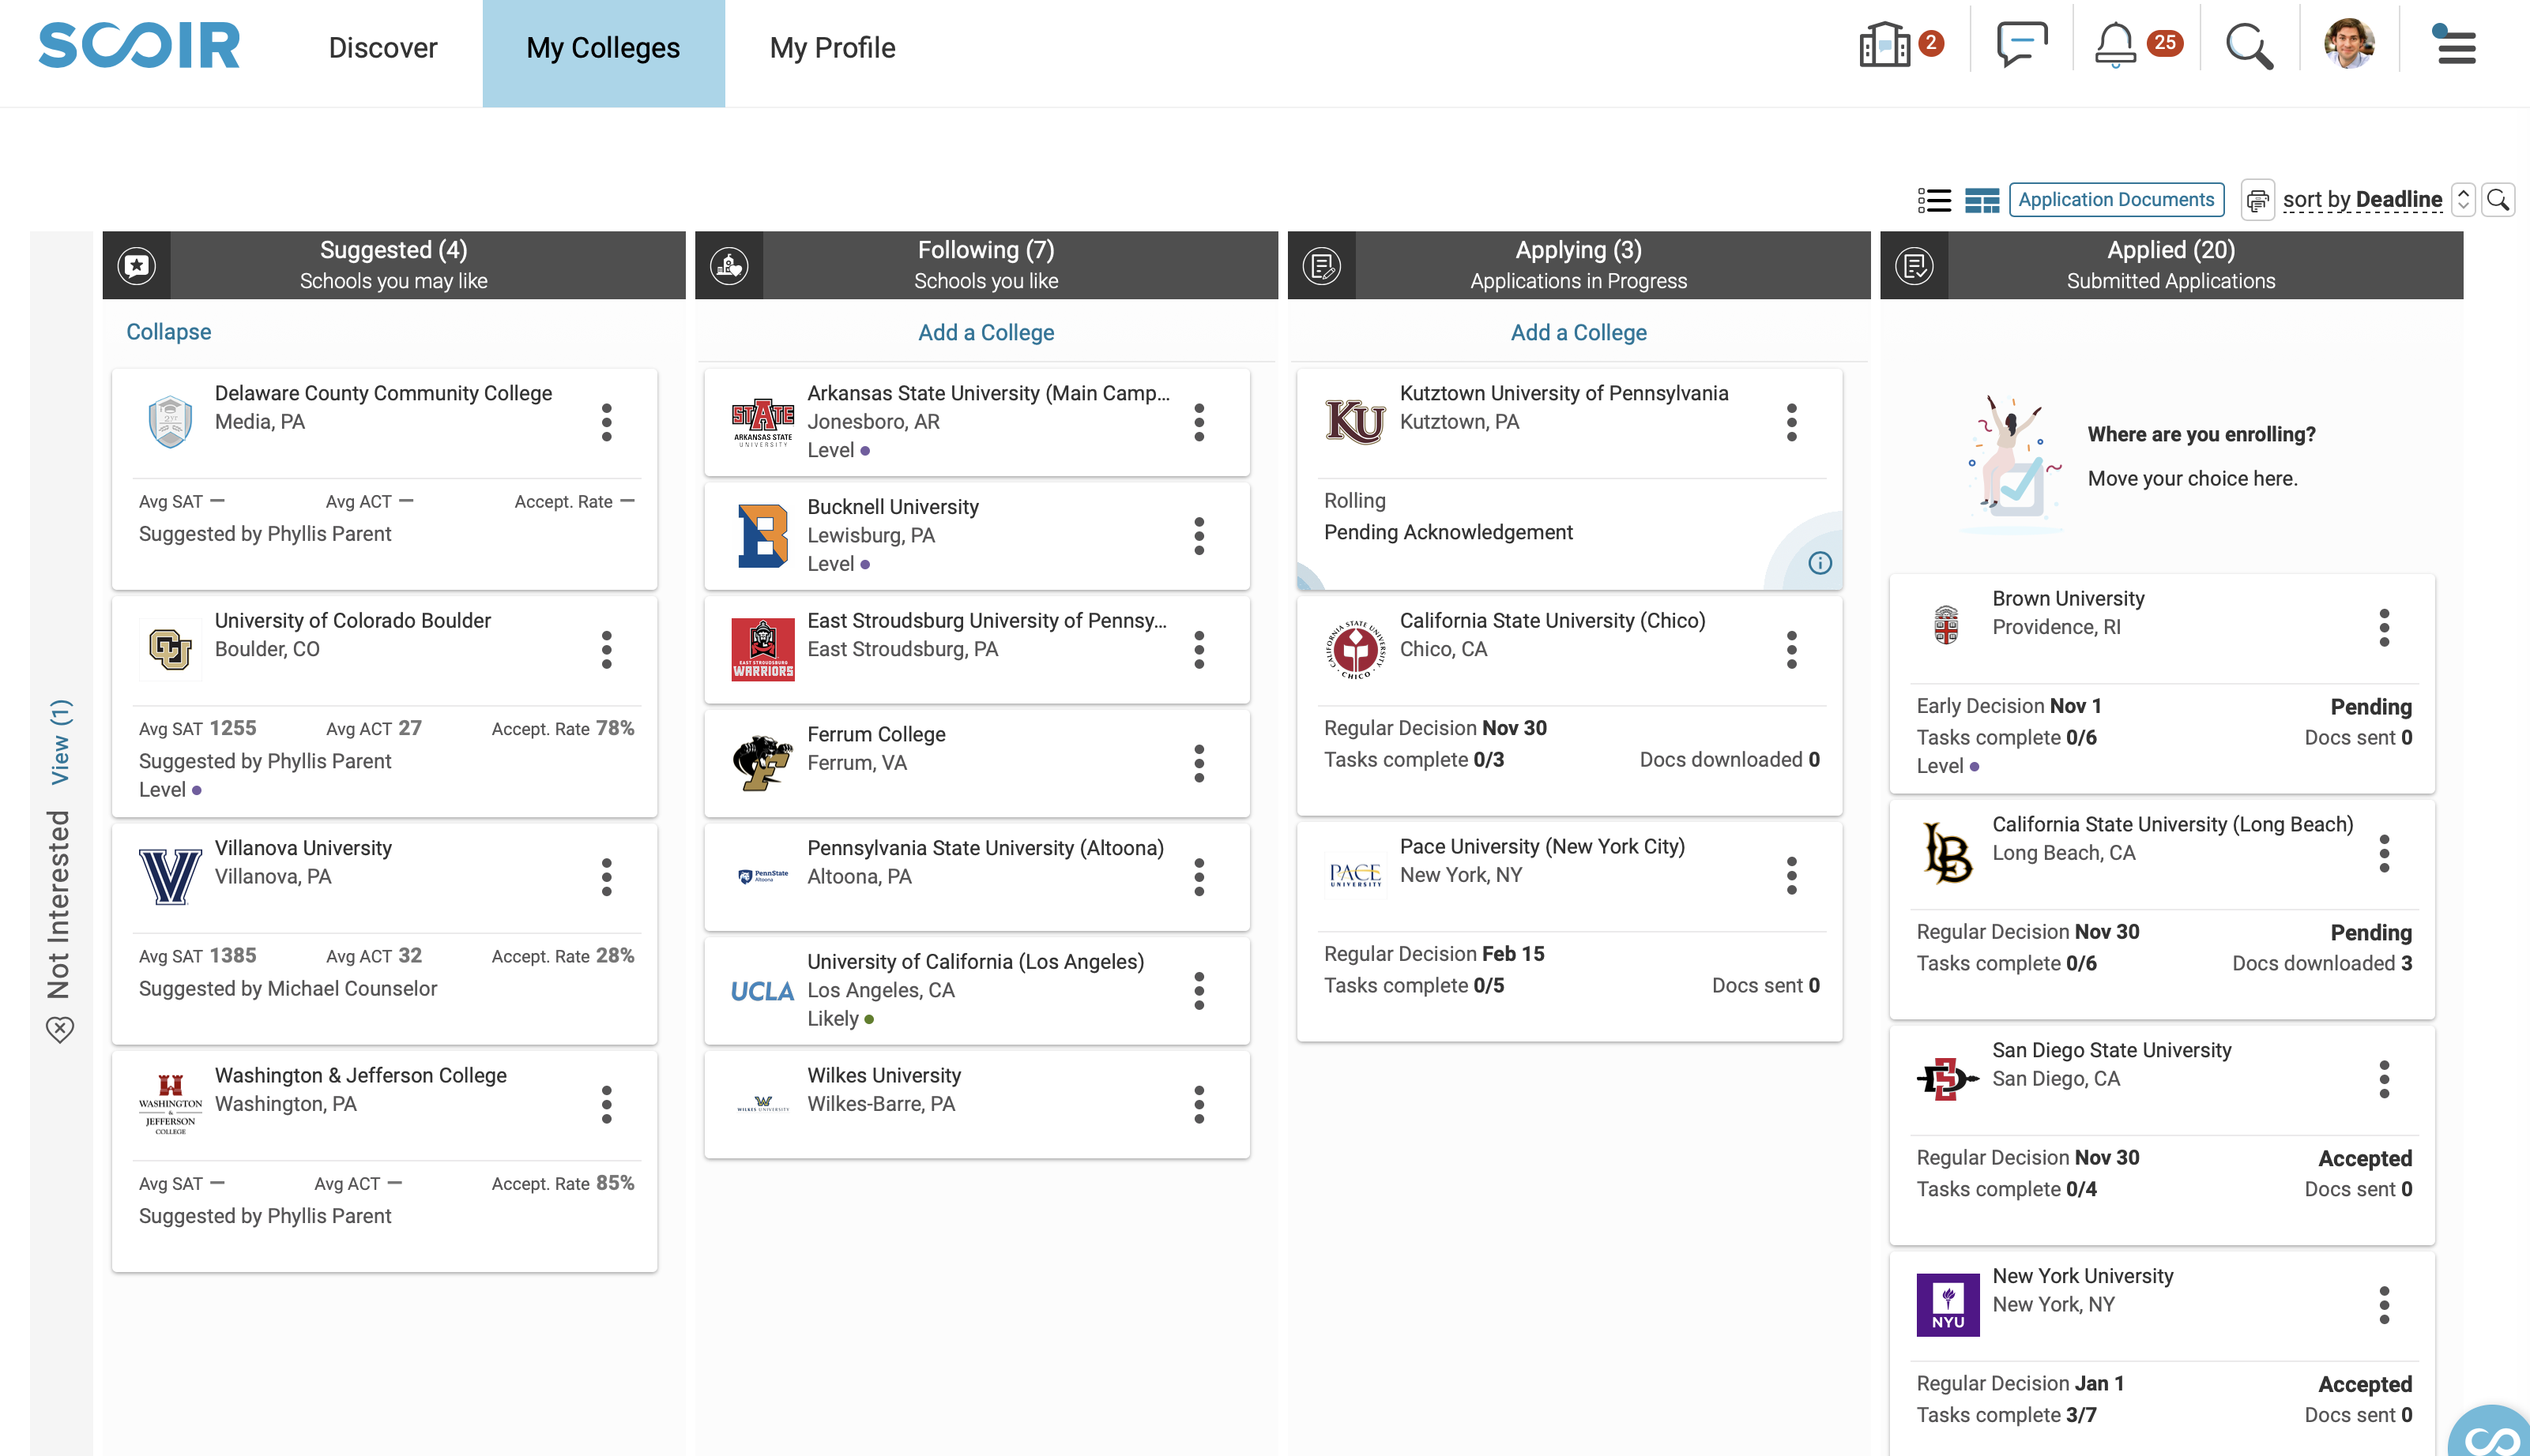The image size is (2530, 1456).
Task: Click the Suggested (4) column header
Action: pos(394,265)
